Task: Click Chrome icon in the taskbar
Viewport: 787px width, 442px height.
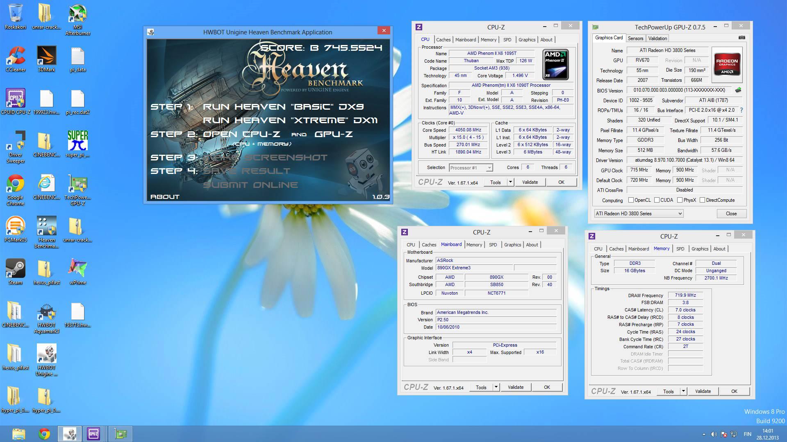Action: [44, 434]
